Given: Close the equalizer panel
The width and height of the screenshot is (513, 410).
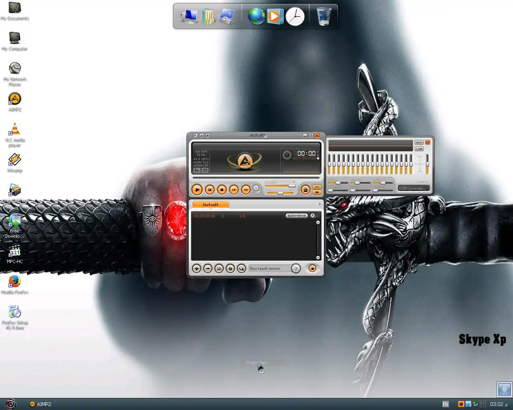Looking at the screenshot, I should 428,143.
